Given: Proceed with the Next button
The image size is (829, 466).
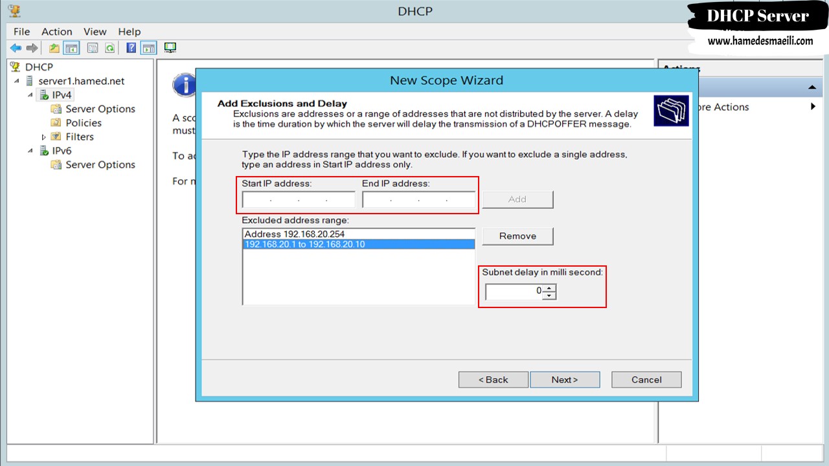Looking at the screenshot, I should tap(565, 380).
